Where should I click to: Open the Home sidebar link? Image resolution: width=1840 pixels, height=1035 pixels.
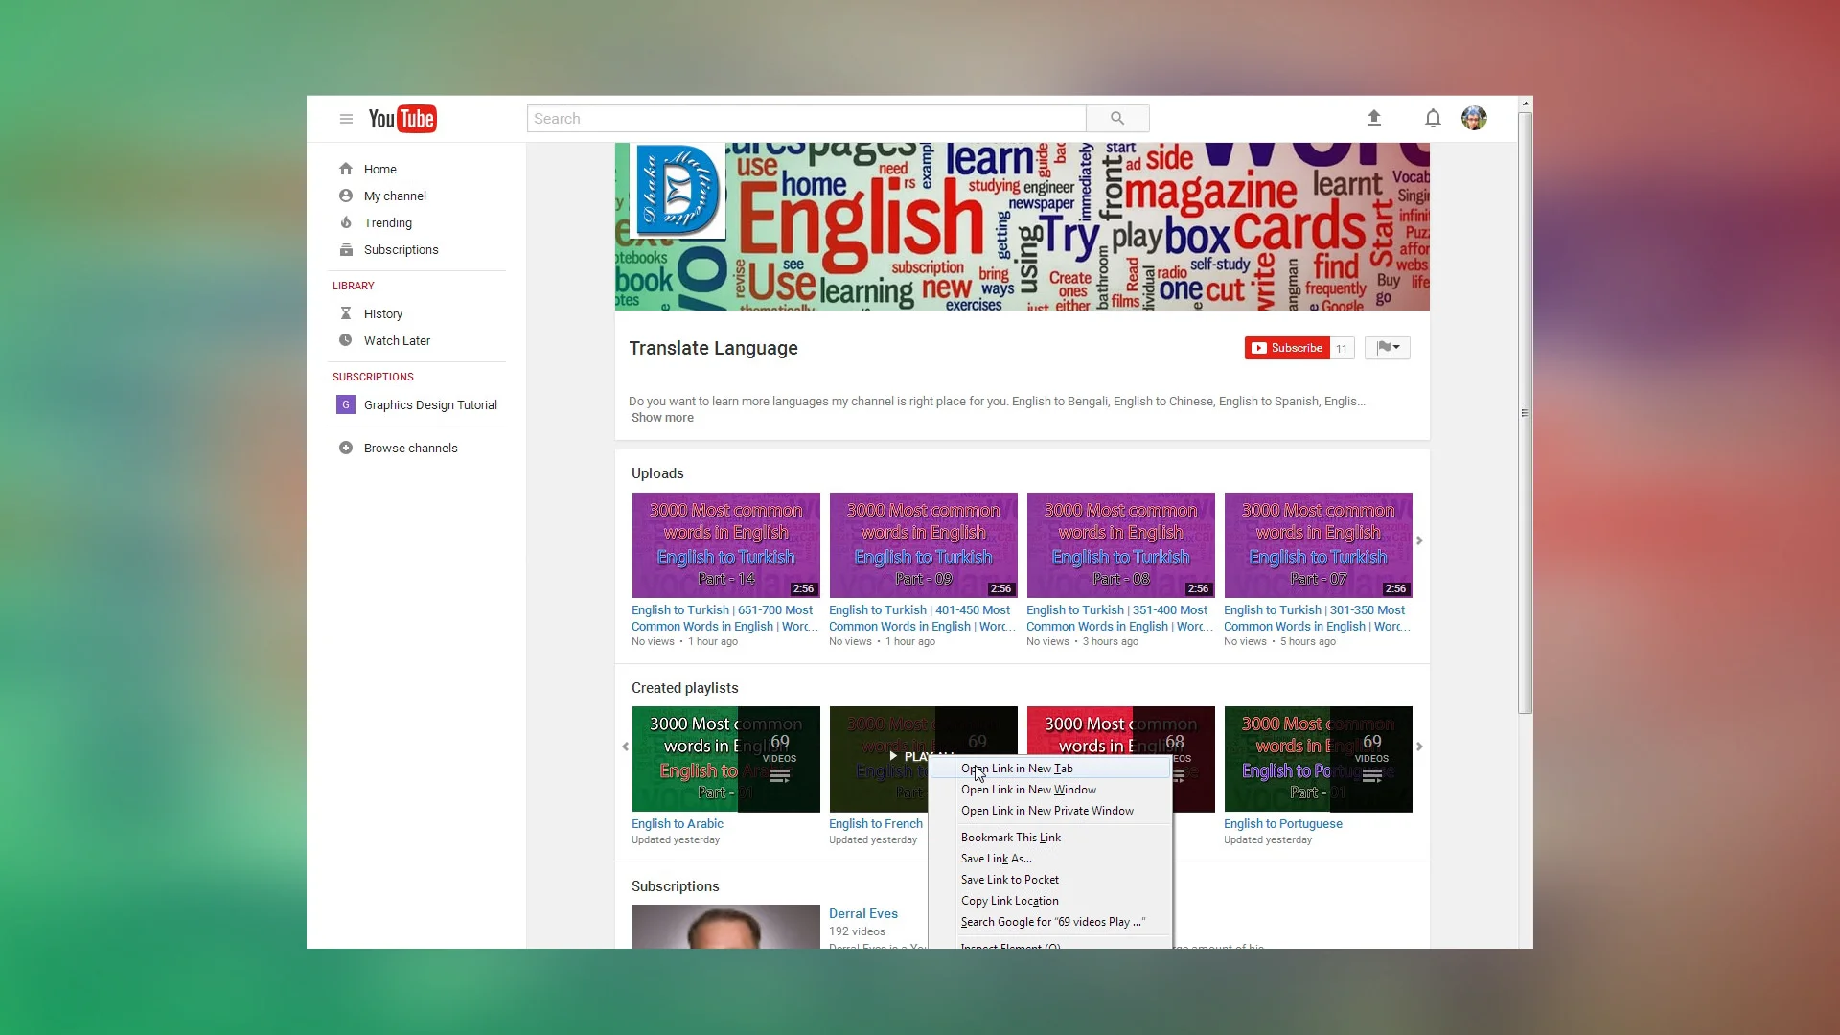tap(379, 169)
